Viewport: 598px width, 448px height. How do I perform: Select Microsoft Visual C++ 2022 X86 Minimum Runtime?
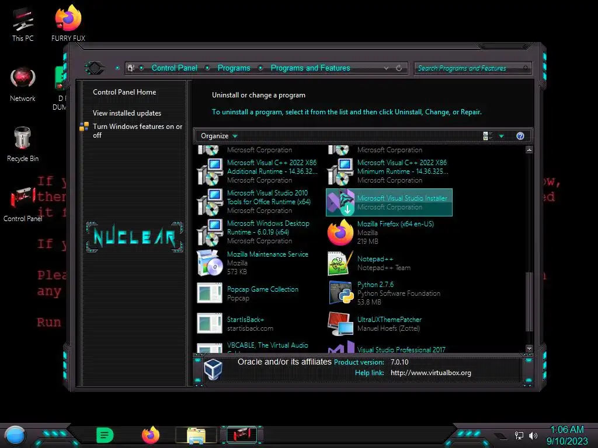pyautogui.click(x=389, y=171)
